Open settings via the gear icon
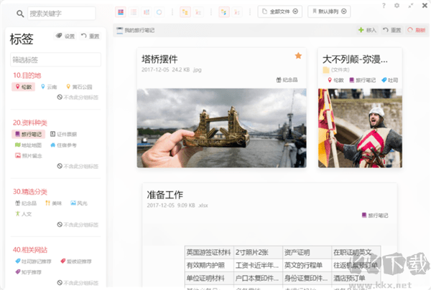This screenshot has height=290, width=431. [397, 6]
